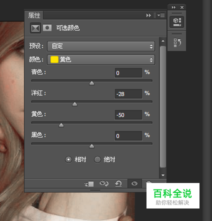The image size is (212, 221).
Task: Click the vertical scrollbar thumb
Action: [x=163, y=106]
